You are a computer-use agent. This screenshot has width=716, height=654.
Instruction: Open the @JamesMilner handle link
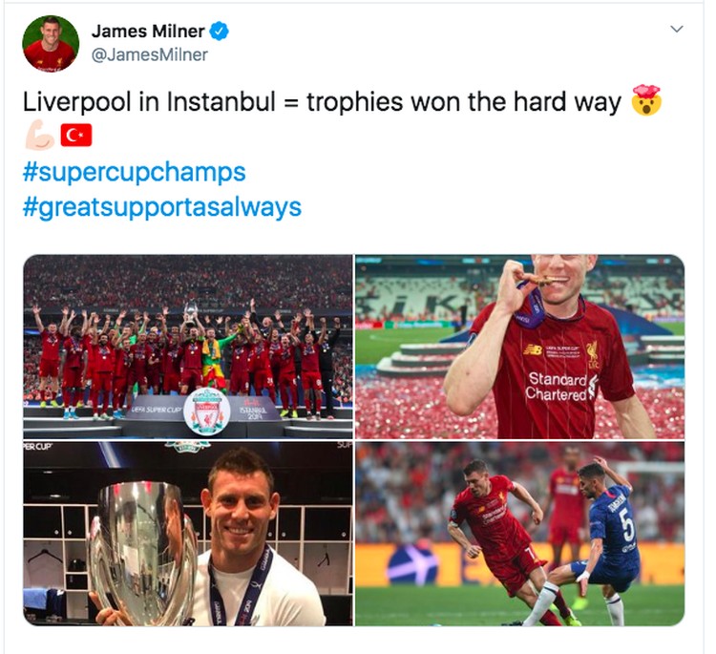(150, 54)
